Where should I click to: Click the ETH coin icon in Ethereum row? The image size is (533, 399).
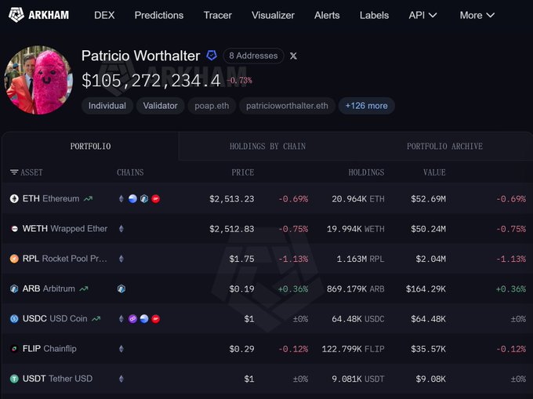pos(14,198)
